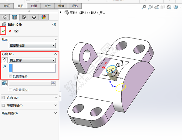
Task: Click Φ7 dimension on the sketch
Action: point(120,64)
